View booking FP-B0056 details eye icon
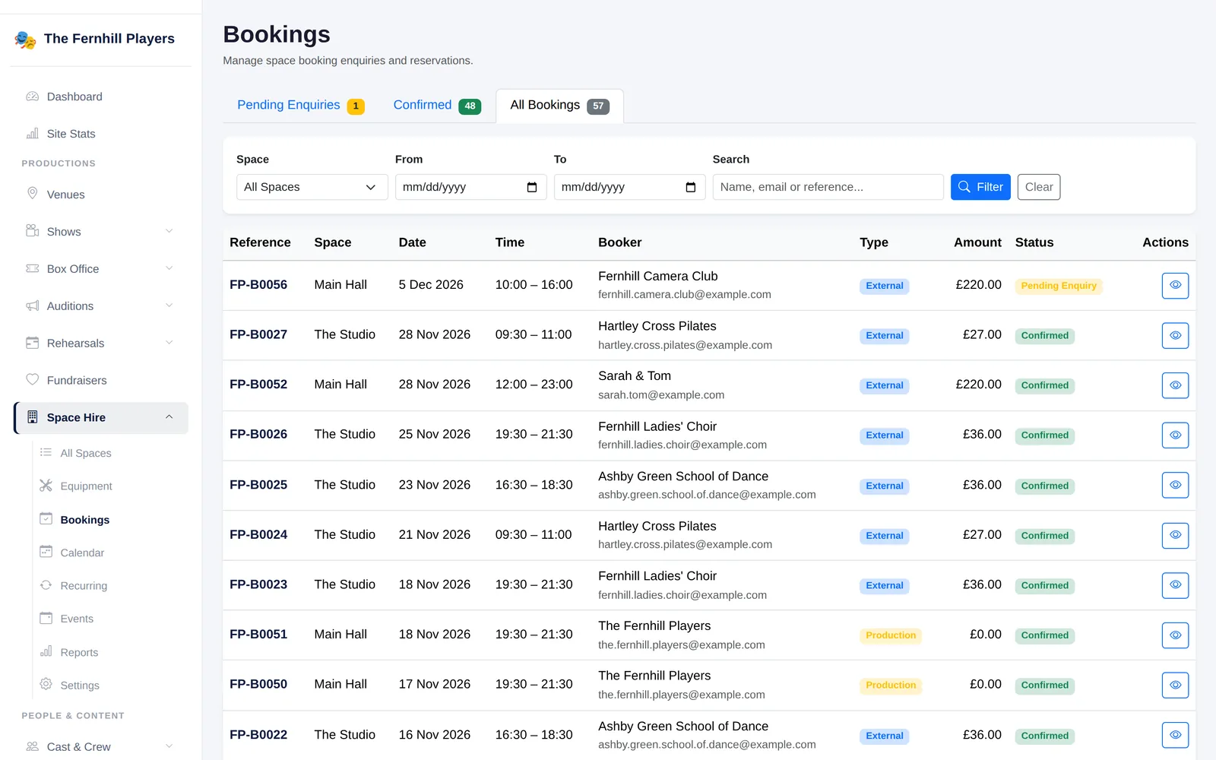This screenshot has height=760, width=1216. point(1175,286)
